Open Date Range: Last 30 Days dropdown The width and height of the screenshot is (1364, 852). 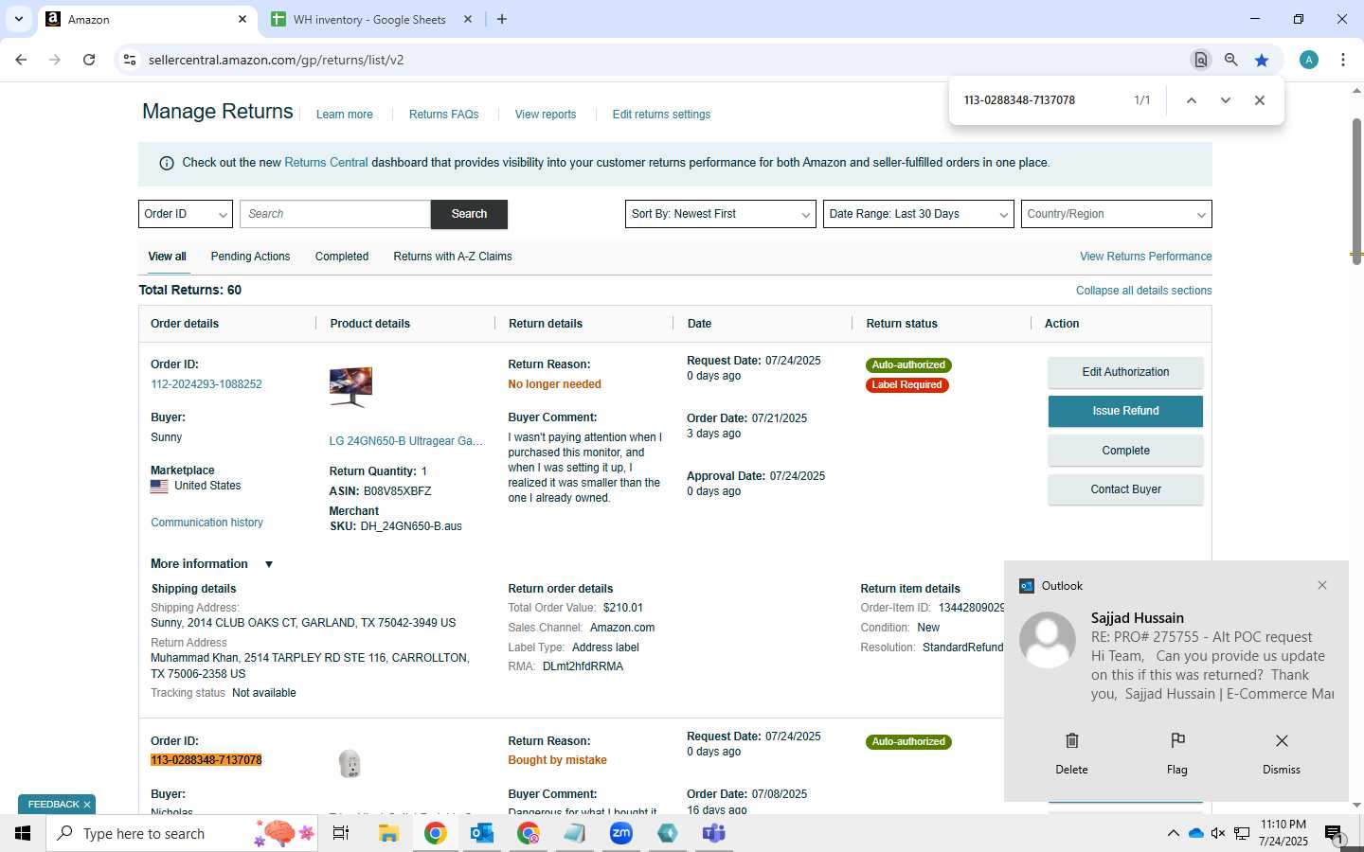919,214
